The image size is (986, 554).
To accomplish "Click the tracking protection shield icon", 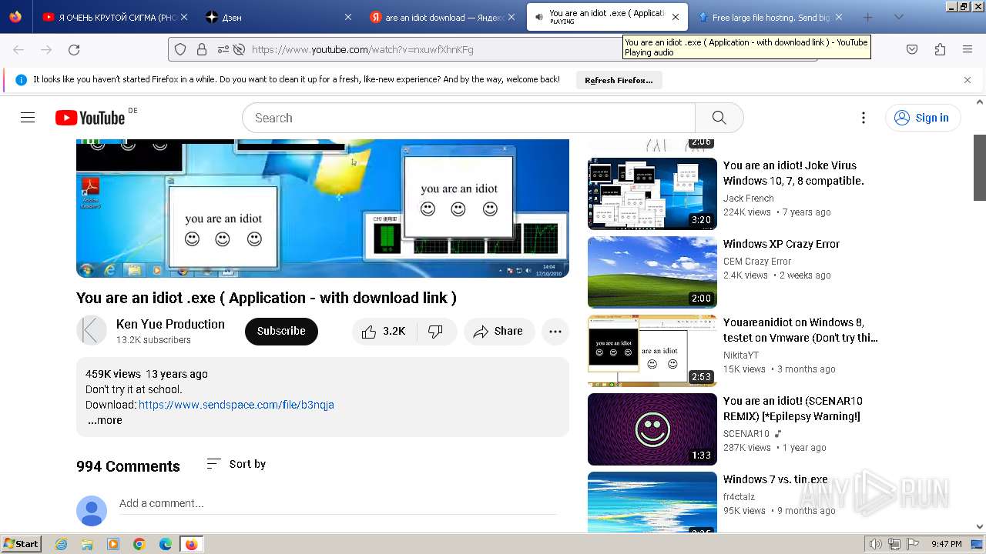I will pos(180,49).
